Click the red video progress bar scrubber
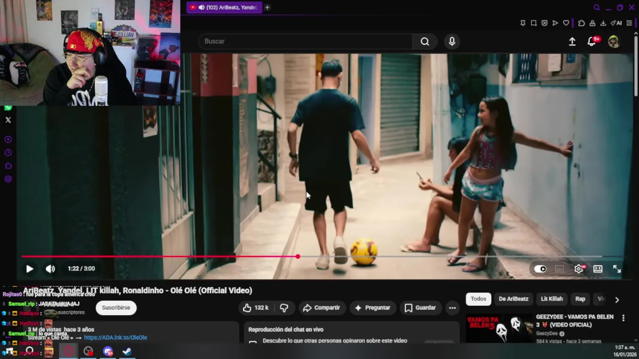 click(x=298, y=256)
